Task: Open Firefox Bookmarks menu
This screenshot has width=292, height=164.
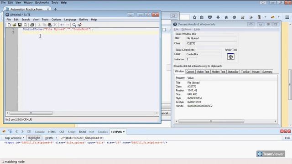Action: coord(42,3)
